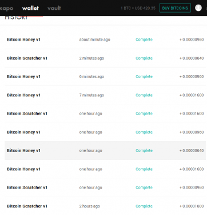The image size is (207, 215).
Task: Click Complete status of the topmost transaction
Action: [144, 40]
